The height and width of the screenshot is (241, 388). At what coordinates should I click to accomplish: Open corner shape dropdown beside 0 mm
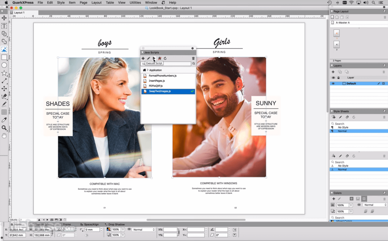(82, 230)
